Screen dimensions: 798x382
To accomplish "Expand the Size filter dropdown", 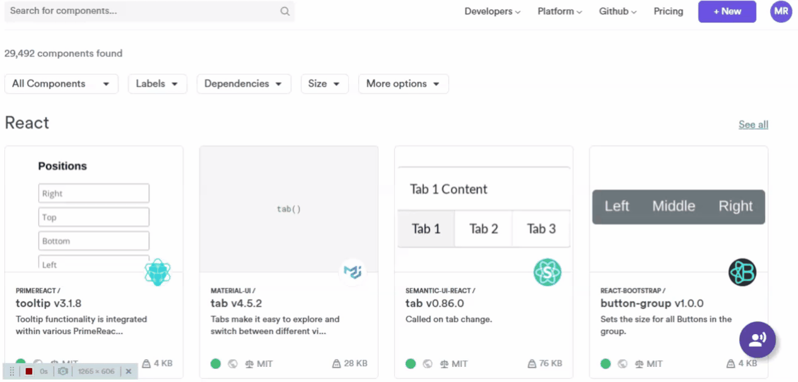I will tap(324, 84).
